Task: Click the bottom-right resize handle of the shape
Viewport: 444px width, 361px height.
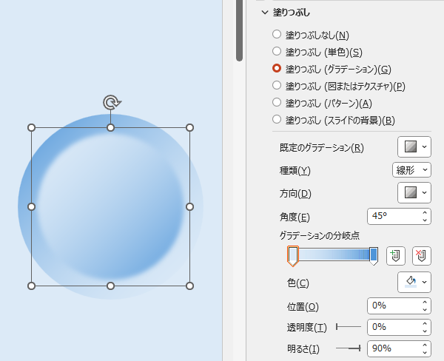Action: coord(189,286)
